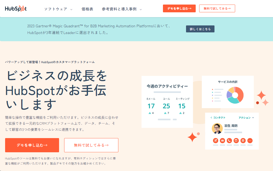Click the more options ellipsis icon

coord(250,140)
